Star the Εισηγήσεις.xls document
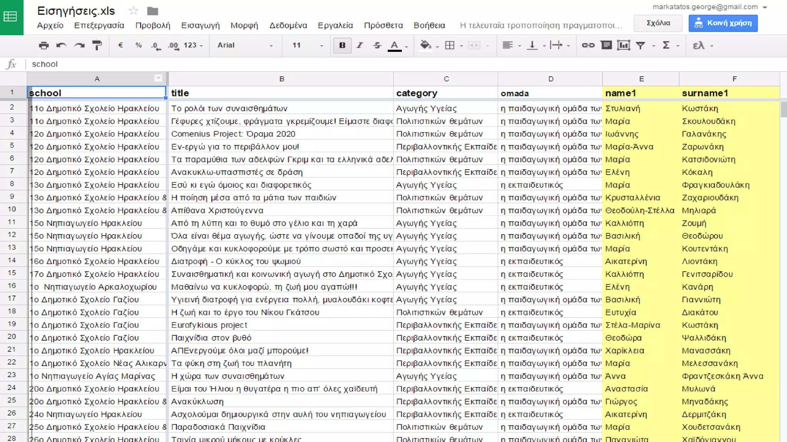The image size is (787, 442). click(x=133, y=11)
